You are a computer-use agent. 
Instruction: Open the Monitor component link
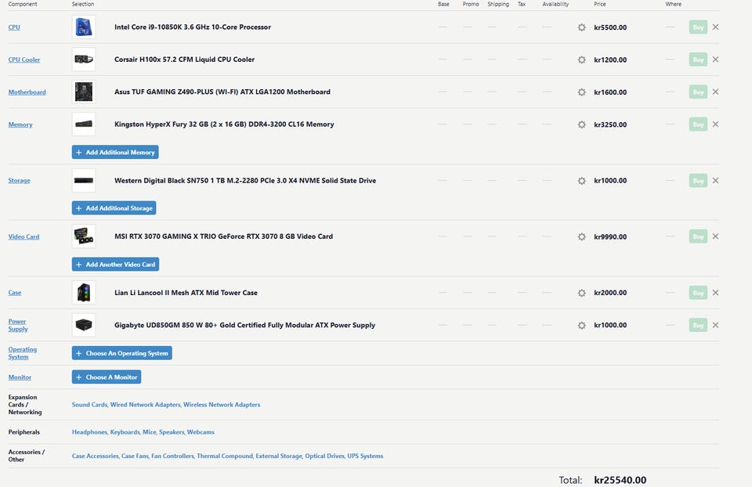(x=20, y=377)
